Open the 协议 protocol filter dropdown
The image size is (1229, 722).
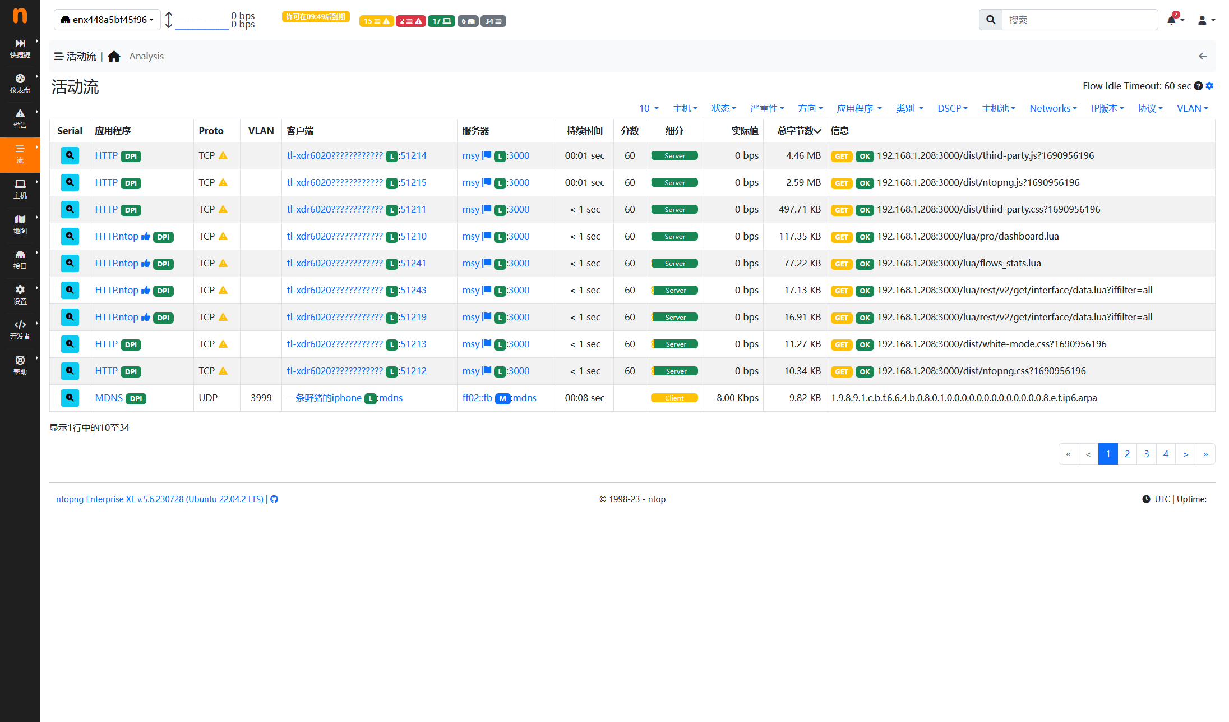pos(1150,108)
